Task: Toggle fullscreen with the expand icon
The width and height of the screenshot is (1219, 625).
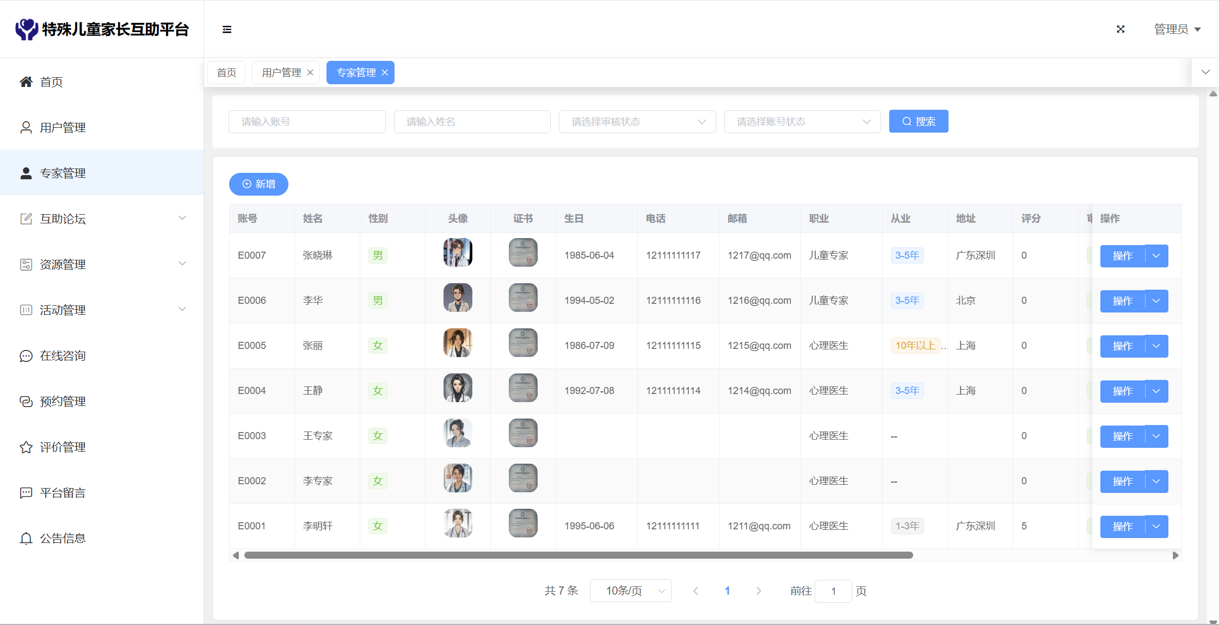Action: pos(1121,29)
